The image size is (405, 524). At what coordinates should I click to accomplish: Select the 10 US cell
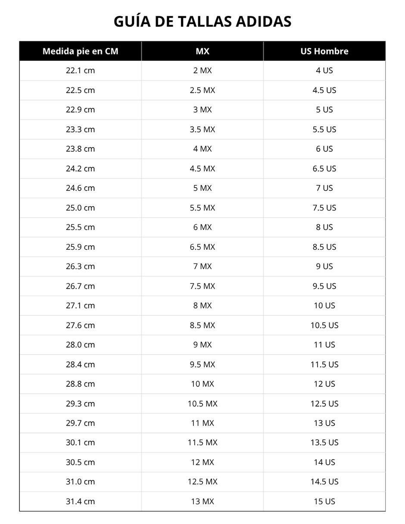[x=324, y=305]
